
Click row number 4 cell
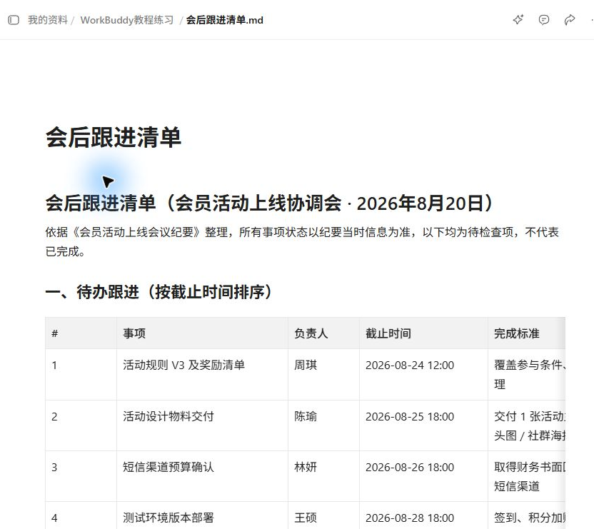tap(81, 515)
